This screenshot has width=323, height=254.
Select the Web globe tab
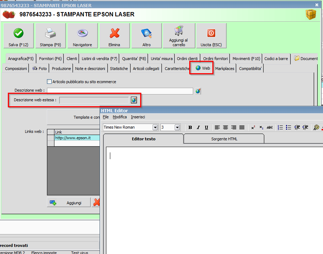pos(203,68)
